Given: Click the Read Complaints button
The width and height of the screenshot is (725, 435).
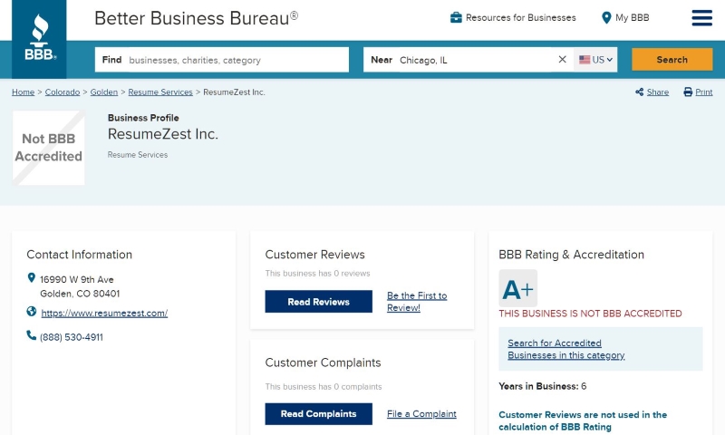Looking at the screenshot, I should click(319, 414).
